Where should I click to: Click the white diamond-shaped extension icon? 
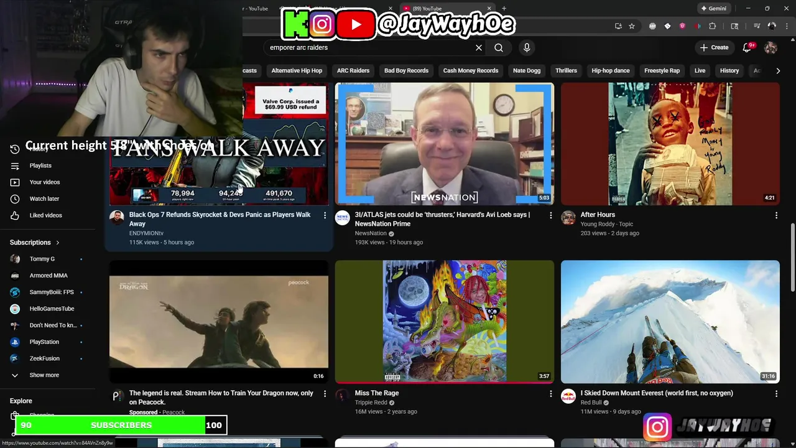667,26
